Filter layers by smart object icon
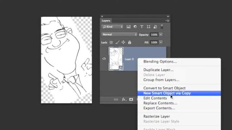The image size is (232, 130). pyautogui.click(x=155, y=27)
